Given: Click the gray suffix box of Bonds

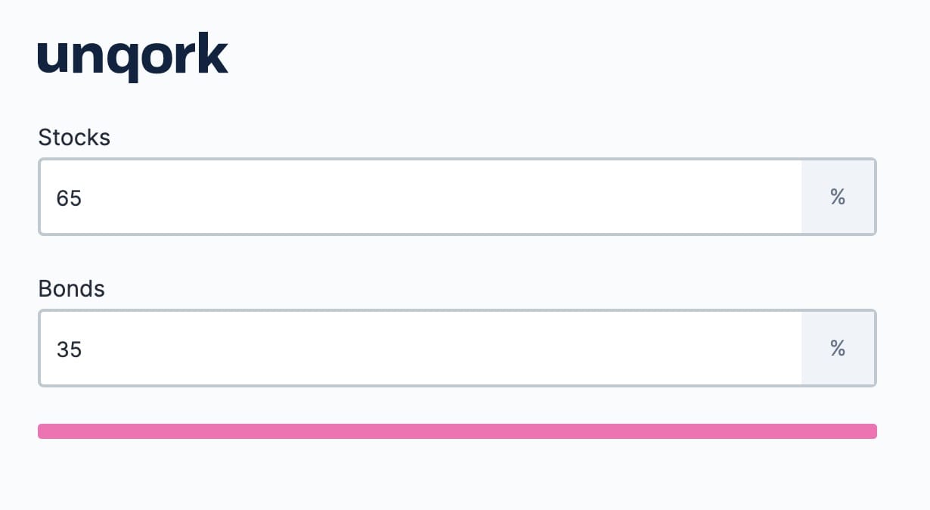Looking at the screenshot, I should point(838,348).
